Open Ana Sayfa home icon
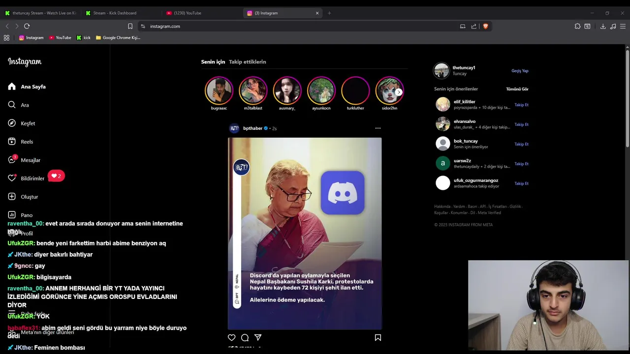The height and width of the screenshot is (354, 630). [12, 87]
